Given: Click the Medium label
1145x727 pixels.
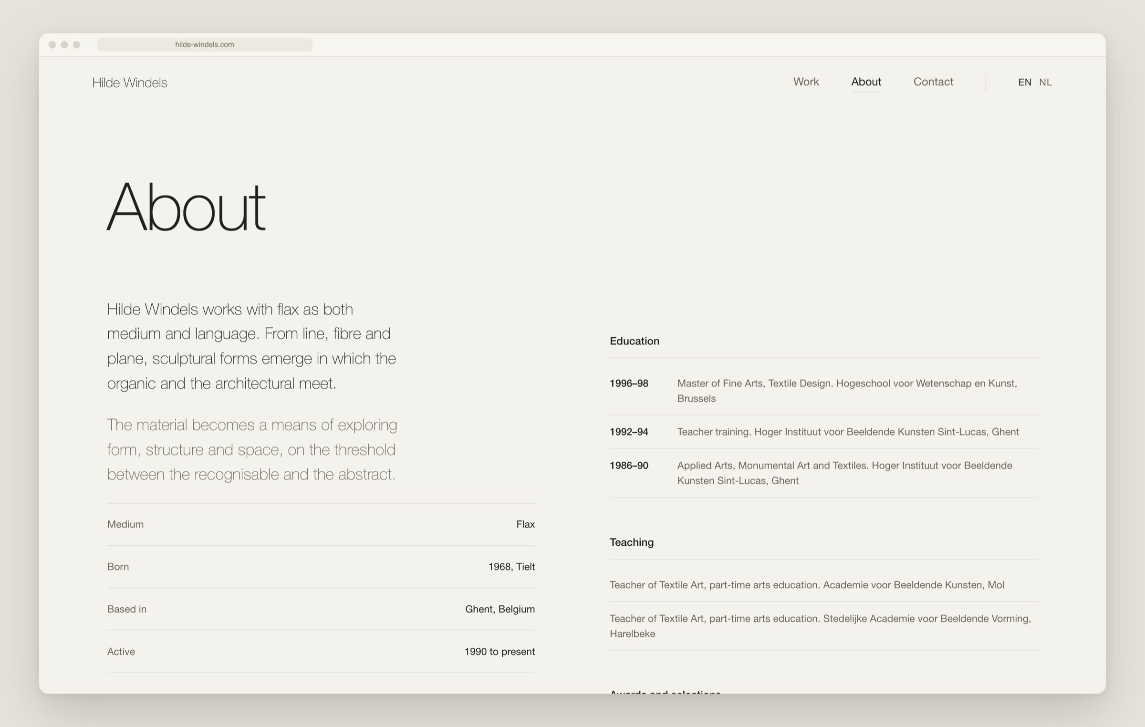Looking at the screenshot, I should 125,524.
